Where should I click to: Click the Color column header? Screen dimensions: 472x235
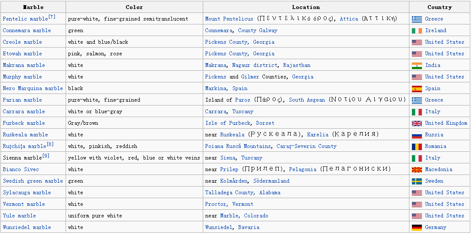point(134,7)
